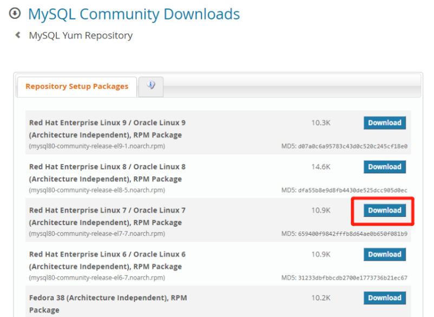Select the Repository Setup Packages tab
The width and height of the screenshot is (434, 317).
point(77,87)
